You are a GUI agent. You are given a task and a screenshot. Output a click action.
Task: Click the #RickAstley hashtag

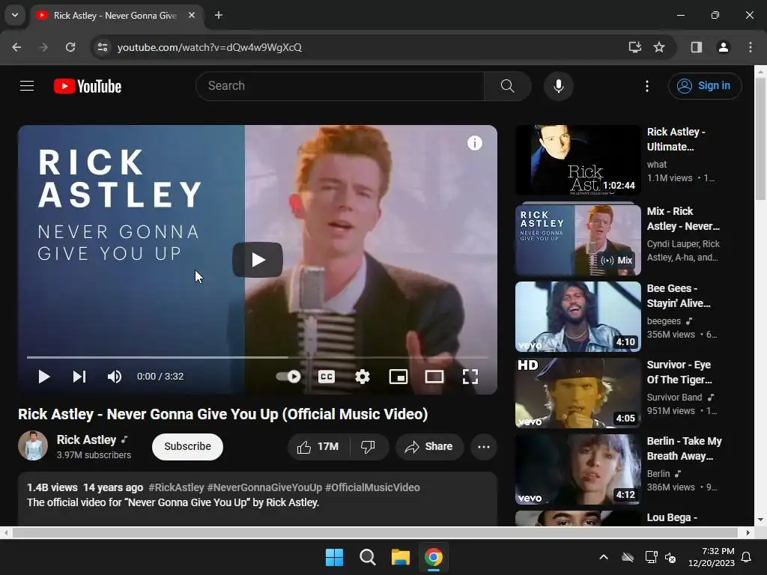tap(176, 487)
